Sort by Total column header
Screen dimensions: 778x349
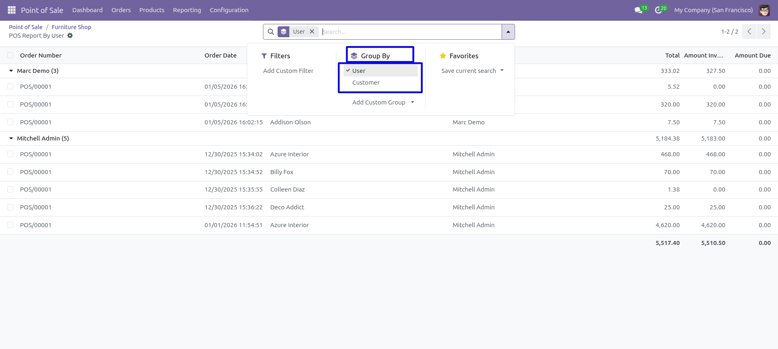pos(672,55)
